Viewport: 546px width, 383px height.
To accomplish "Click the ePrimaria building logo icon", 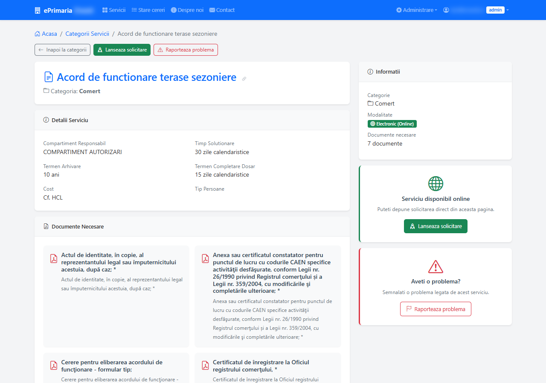I will point(38,10).
